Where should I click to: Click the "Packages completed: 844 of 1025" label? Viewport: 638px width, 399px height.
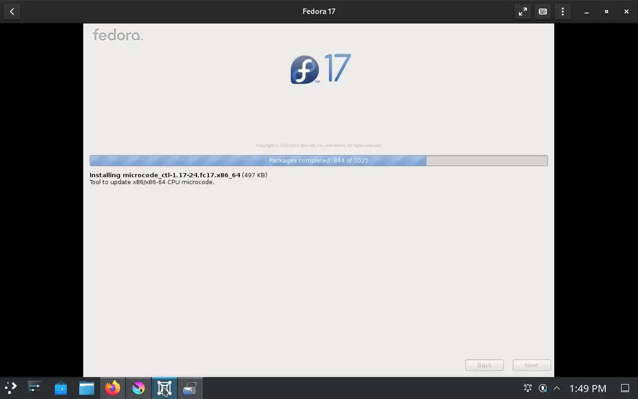click(319, 161)
